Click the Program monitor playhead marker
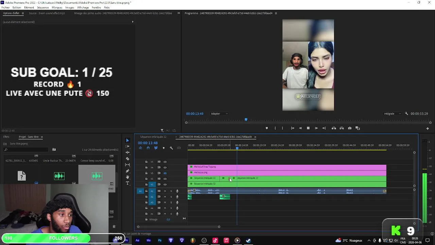This screenshot has width=435, height=245. tap(246, 119)
